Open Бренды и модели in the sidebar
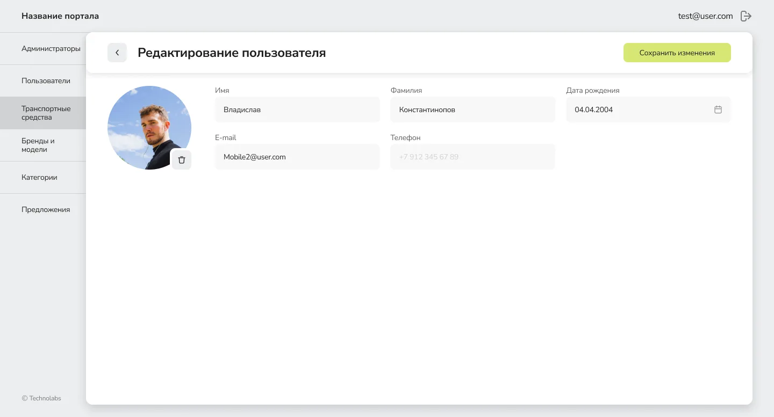Screen dimensions: 774x417 coord(43,145)
